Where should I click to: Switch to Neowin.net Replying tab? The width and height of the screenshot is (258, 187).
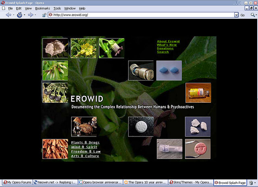[x=55, y=182]
